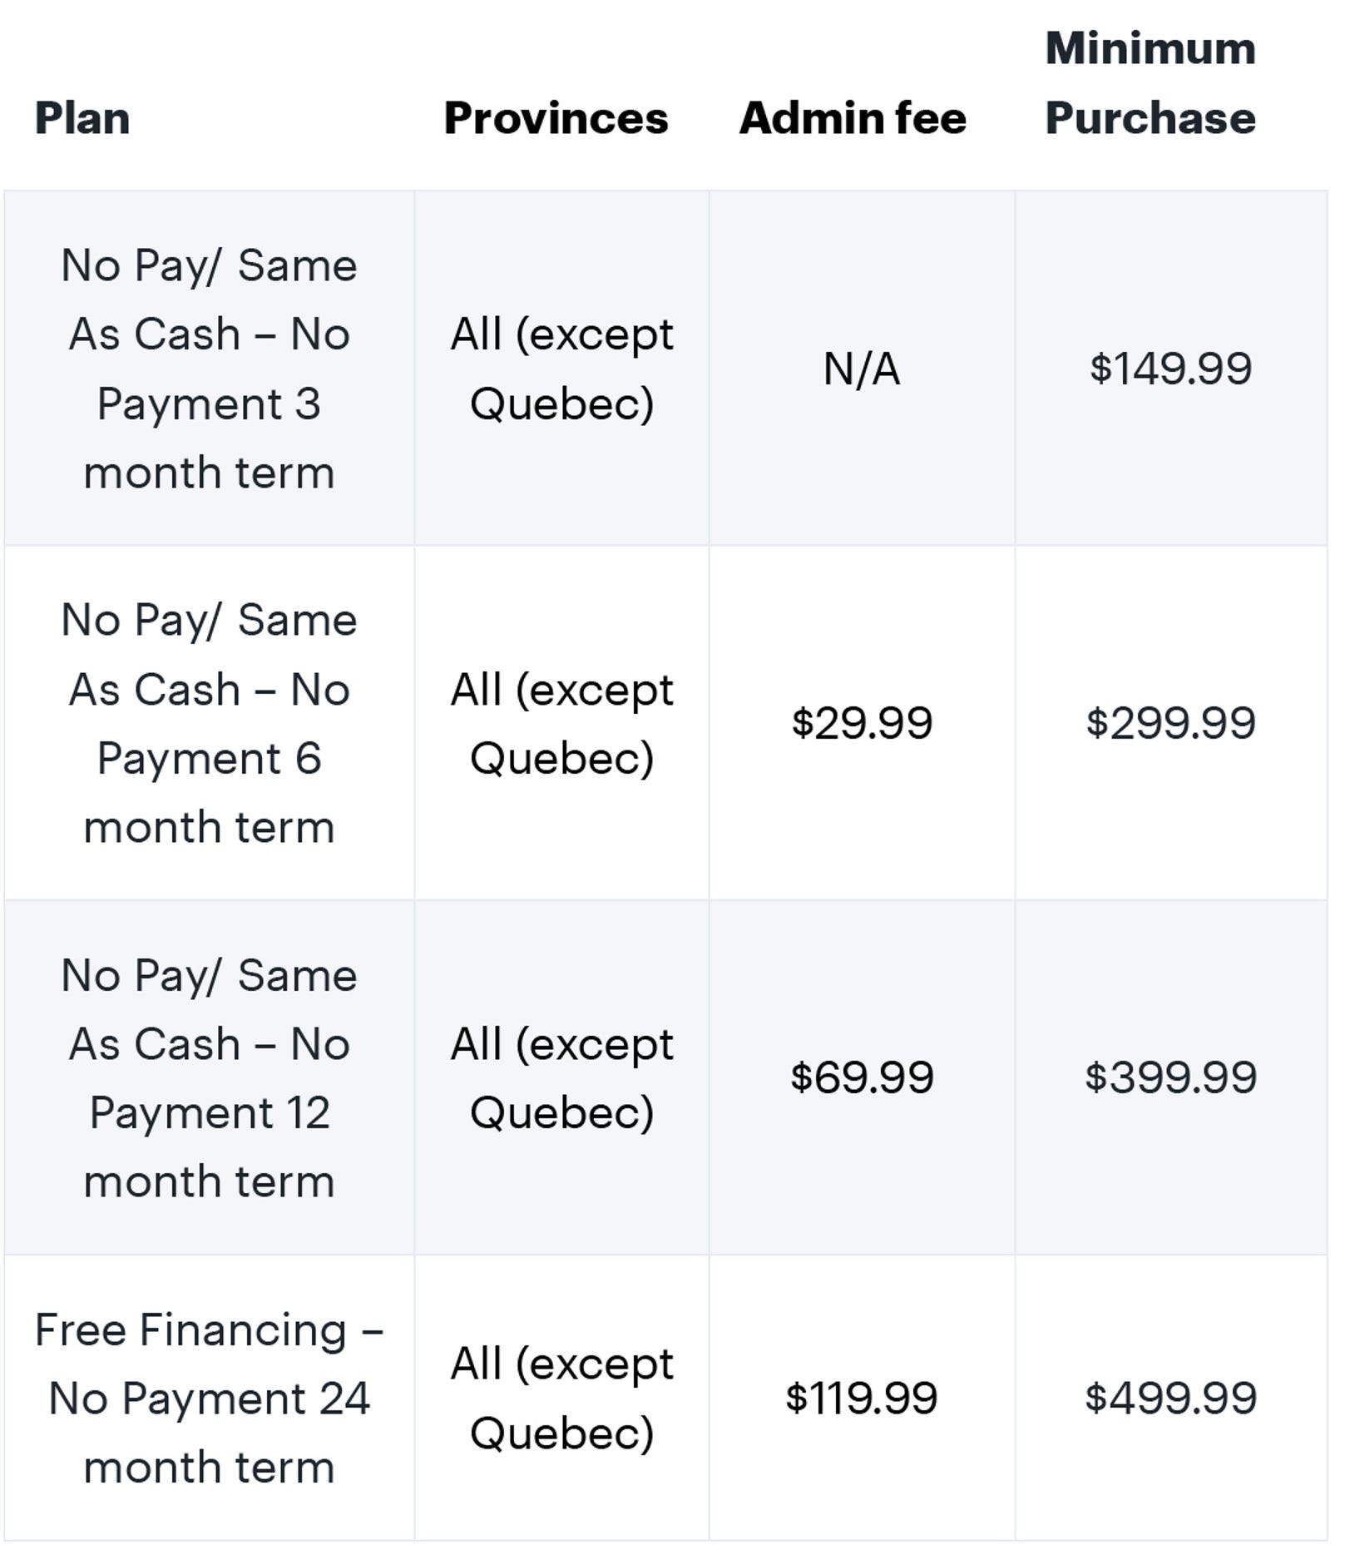Click the $399.99 minimum purchase cell
The width and height of the screenshot is (1345, 1545).
tap(1171, 1077)
